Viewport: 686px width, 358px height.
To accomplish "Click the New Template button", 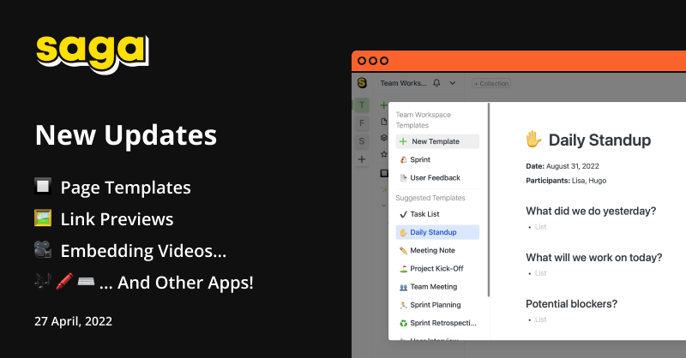I will [x=437, y=141].
